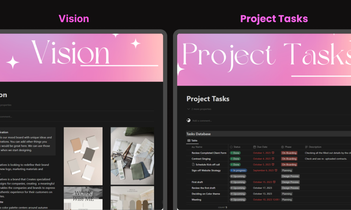Open the Sign-off Website Strategy task
The width and height of the screenshot is (351, 210).
[x=206, y=171]
